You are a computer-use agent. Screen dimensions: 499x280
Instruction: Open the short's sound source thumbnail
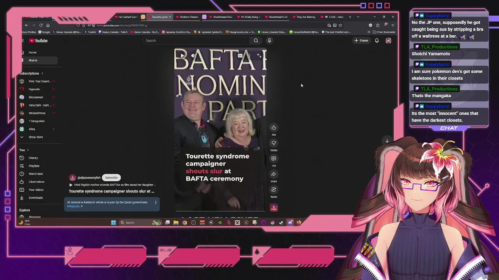click(274, 208)
